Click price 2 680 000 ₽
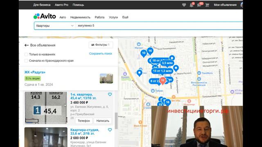Viewport: 262px width, 147px height. [79, 138]
